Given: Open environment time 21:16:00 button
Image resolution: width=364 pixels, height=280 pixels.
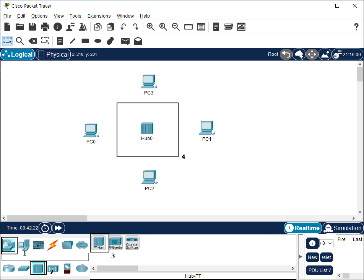Looking at the screenshot, I should coord(348,55).
